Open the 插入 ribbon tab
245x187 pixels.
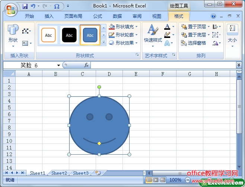(49, 16)
